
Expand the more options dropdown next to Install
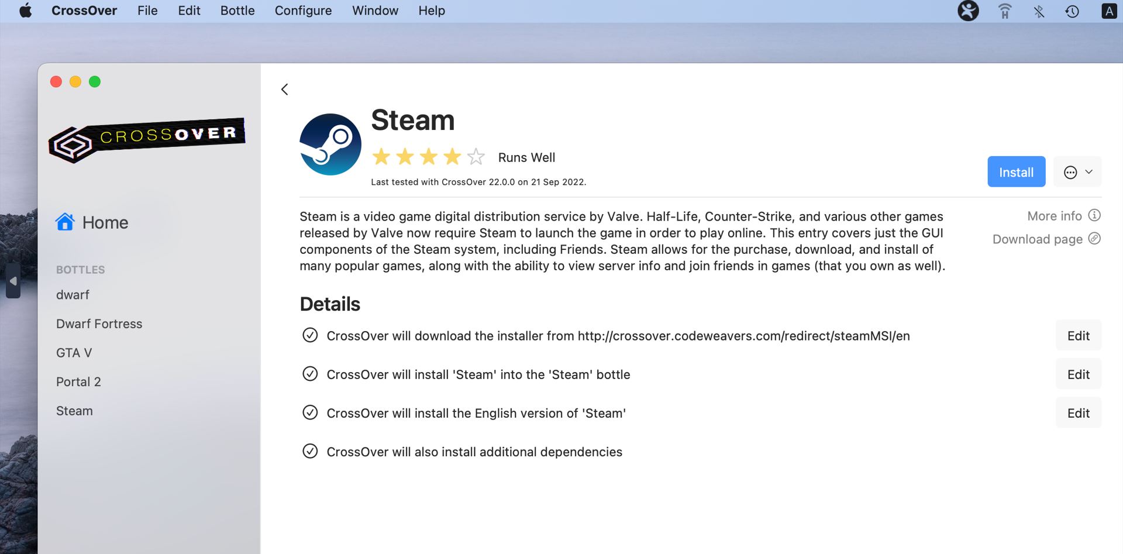[x=1077, y=172]
